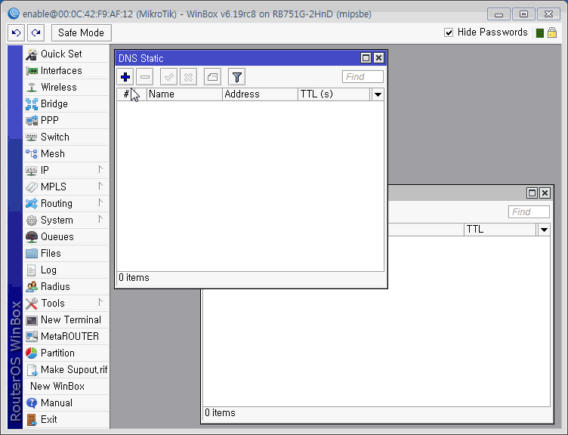
Task: Expand the Routing submenu arrow
Action: click(x=100, y=203)
